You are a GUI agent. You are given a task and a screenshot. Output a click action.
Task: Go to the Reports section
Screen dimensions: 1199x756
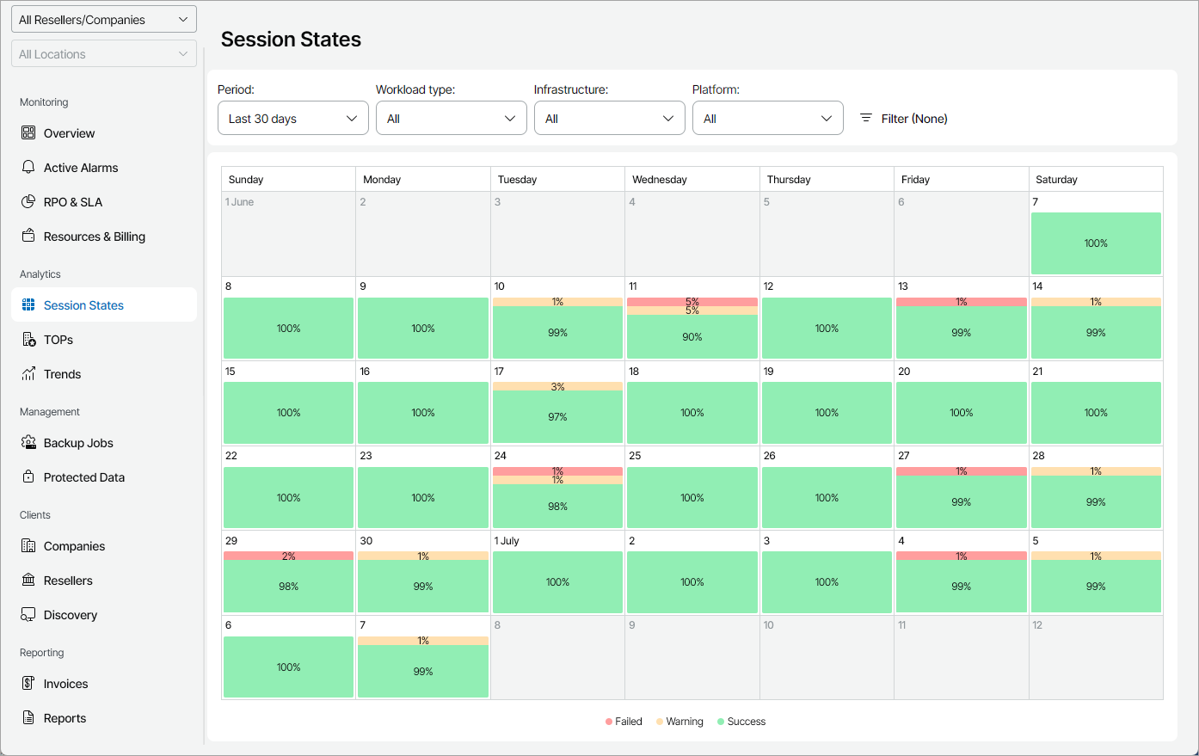click(64, 718)
